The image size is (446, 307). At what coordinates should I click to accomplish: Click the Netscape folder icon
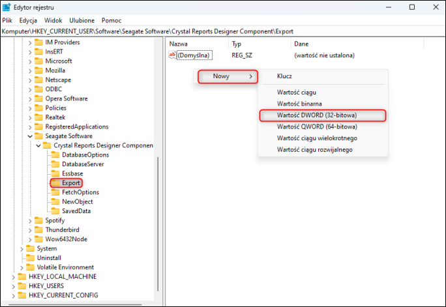coord(38,80)
